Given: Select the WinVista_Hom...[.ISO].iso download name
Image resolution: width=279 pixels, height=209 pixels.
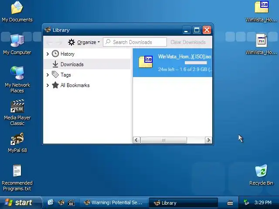Looking at the screenshot, I should point(184,57).
